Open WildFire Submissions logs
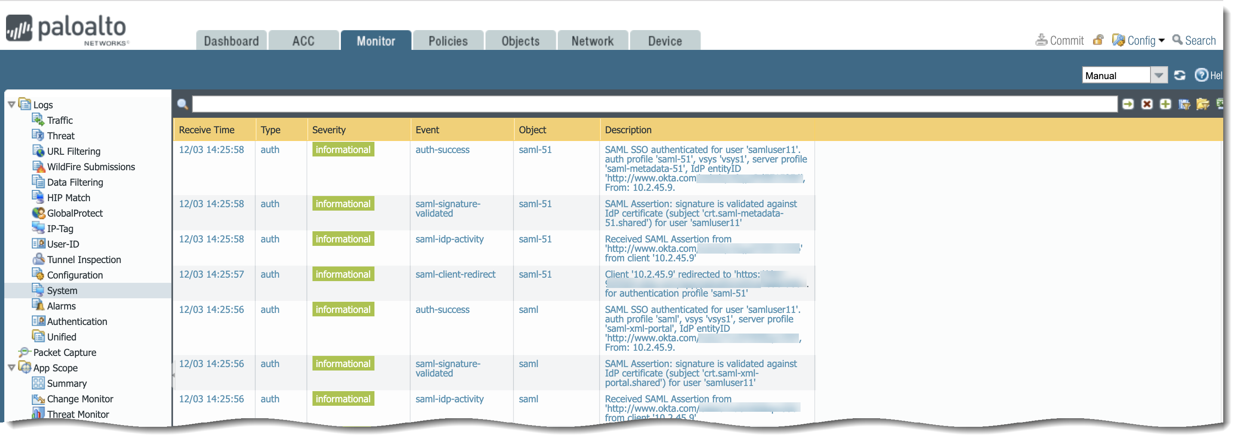The height and width of the screenshot is (441, 1237). (91, 167)
